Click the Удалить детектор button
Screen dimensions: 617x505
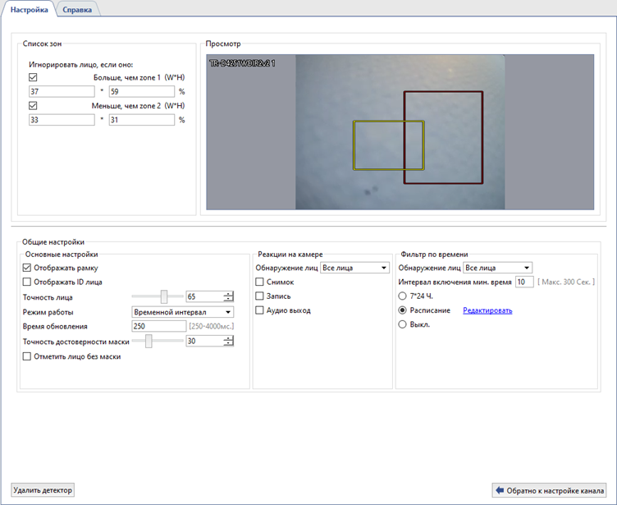click(43, 490)
